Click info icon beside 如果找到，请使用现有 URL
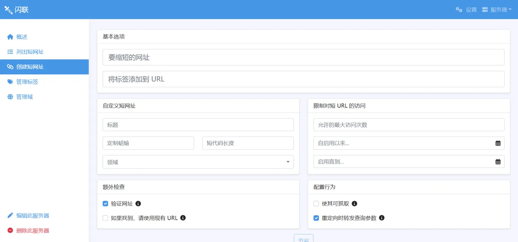This screenshot has width=518, height=242. [x=183, y=218]
